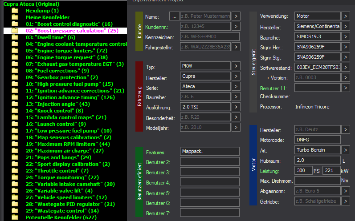
Task: Click the Features field containing Mappack.
Action: (210, 151)
